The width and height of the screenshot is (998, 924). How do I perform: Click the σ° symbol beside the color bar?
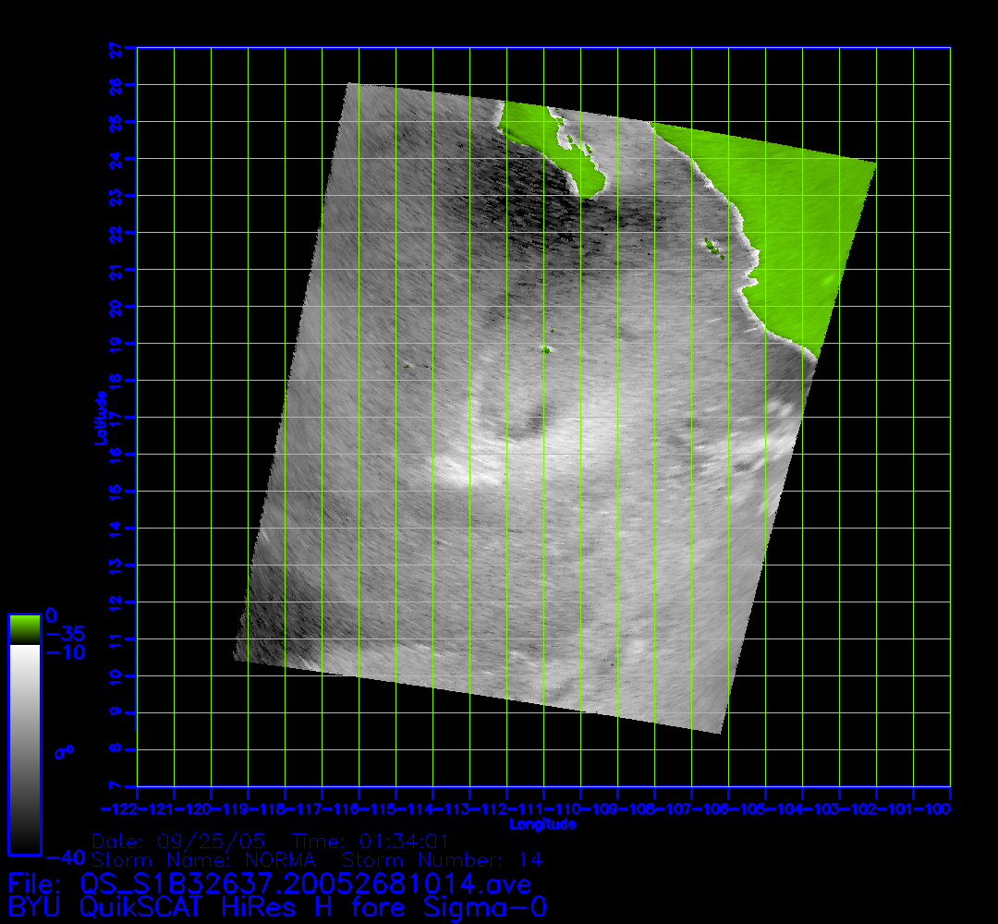[64, 752]
